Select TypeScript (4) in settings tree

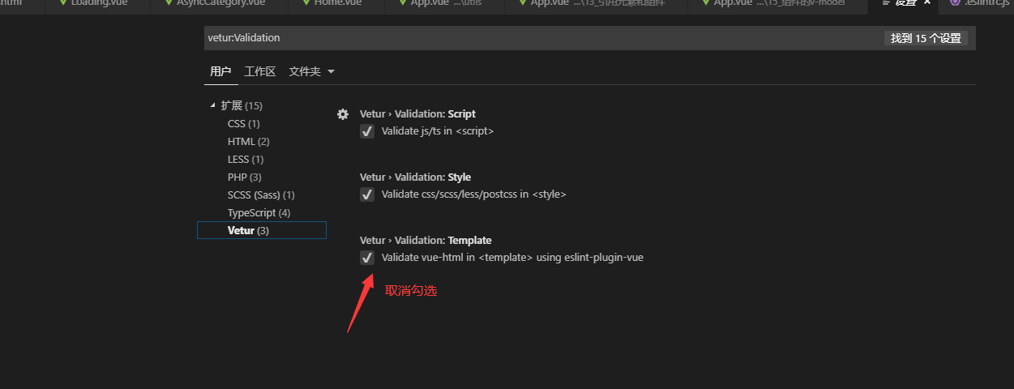[259, 213]
